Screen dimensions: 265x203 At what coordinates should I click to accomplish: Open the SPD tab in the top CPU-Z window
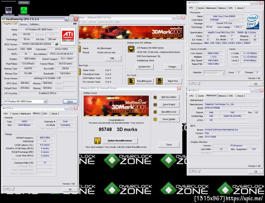pos(231,8)
